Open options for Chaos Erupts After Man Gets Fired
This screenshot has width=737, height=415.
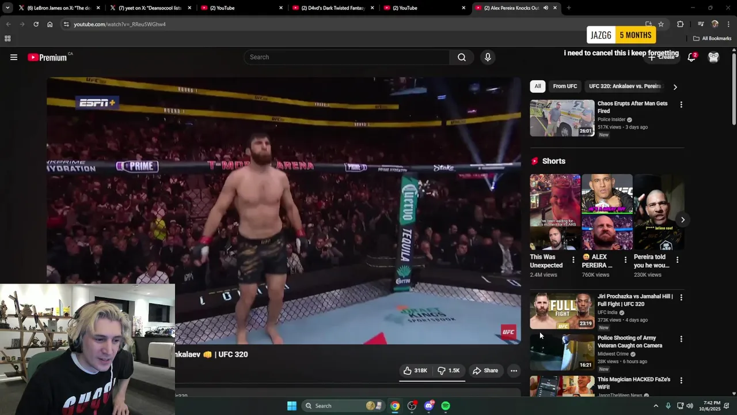(681, 105)
